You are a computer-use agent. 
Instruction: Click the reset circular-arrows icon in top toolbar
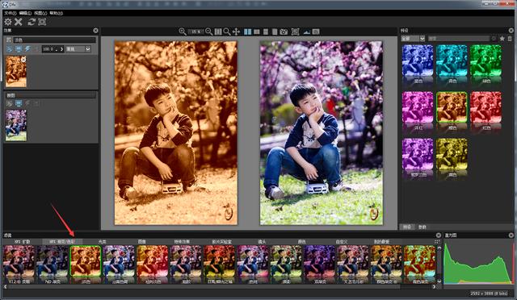(x=32, y=22)
